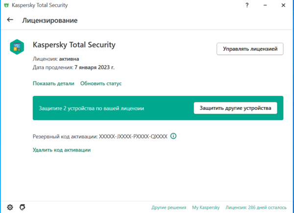294x213 pixels.
Task: Click the Управлять лицензией button
Action: coord(250,49)
